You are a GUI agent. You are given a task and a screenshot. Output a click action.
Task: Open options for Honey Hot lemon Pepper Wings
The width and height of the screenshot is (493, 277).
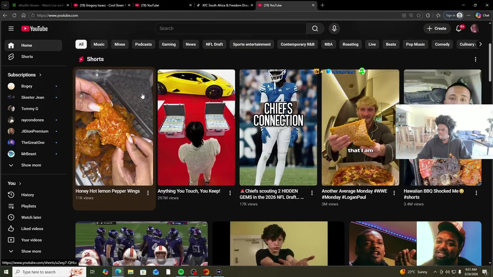(x=148, y=193)
